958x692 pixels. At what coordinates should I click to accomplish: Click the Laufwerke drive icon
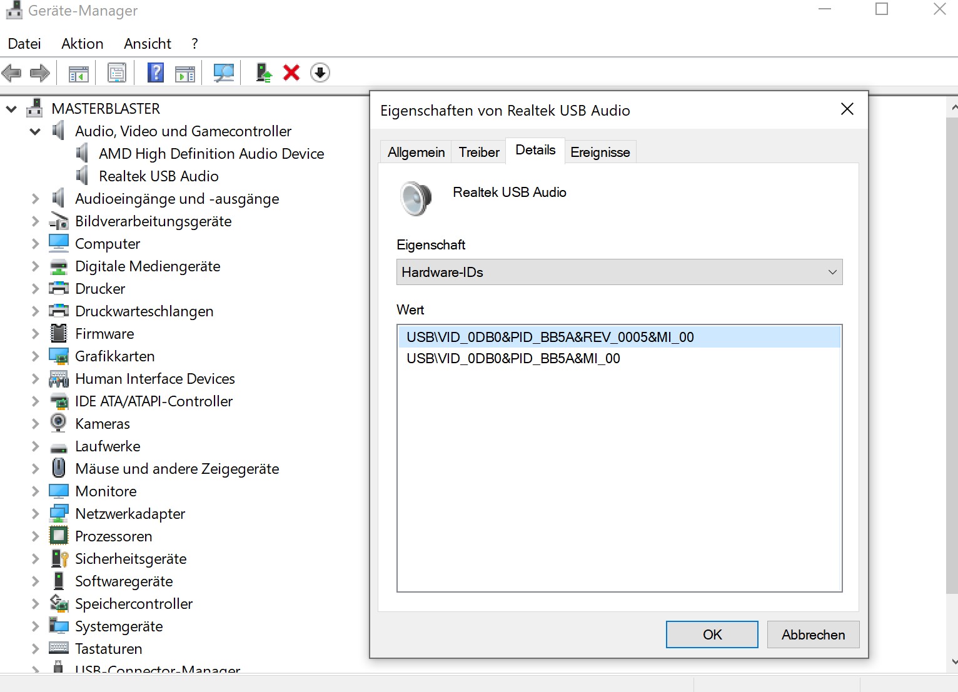[59, 448]
